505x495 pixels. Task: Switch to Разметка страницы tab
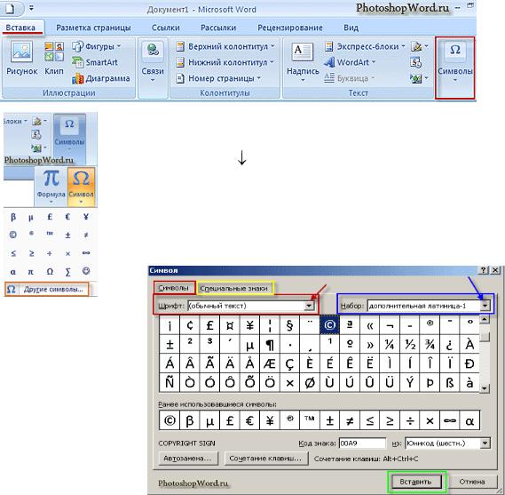93,28
